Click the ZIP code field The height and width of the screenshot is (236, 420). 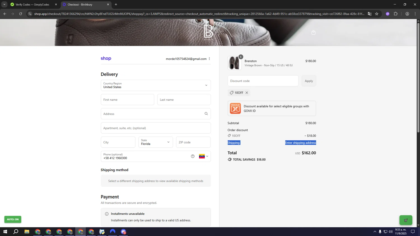(x=193, y=142)
